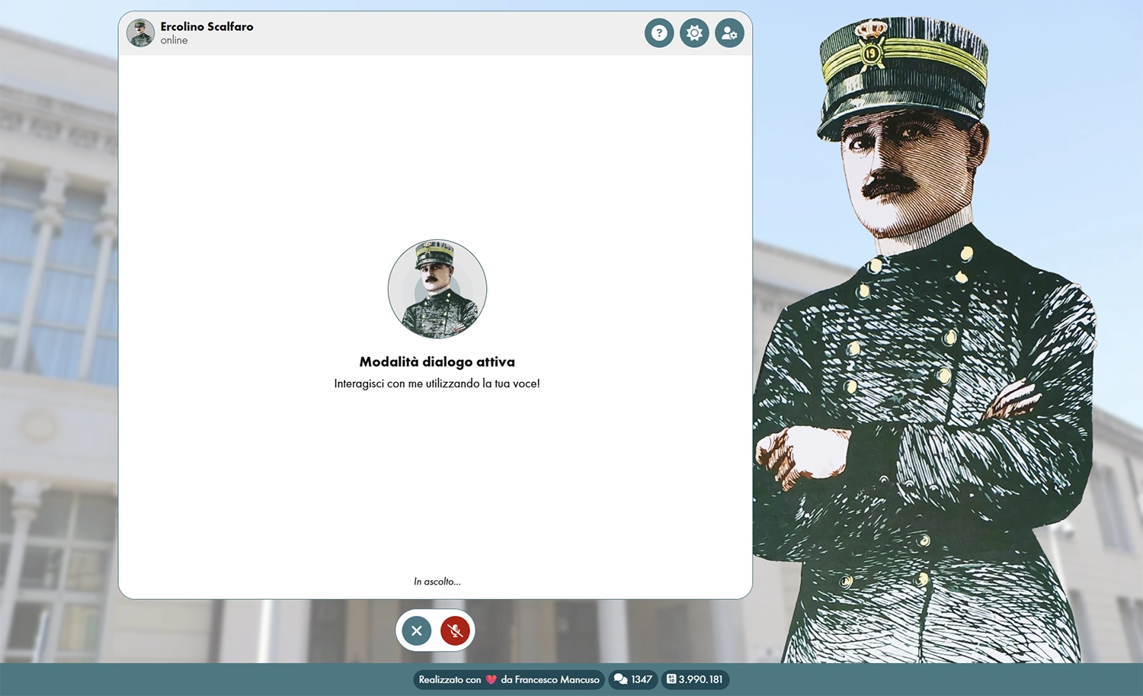The height and width of the screenshot is (696, 1143).
Task: Click the Ercolino Scalfaro name in header
Action: [207, 27]
